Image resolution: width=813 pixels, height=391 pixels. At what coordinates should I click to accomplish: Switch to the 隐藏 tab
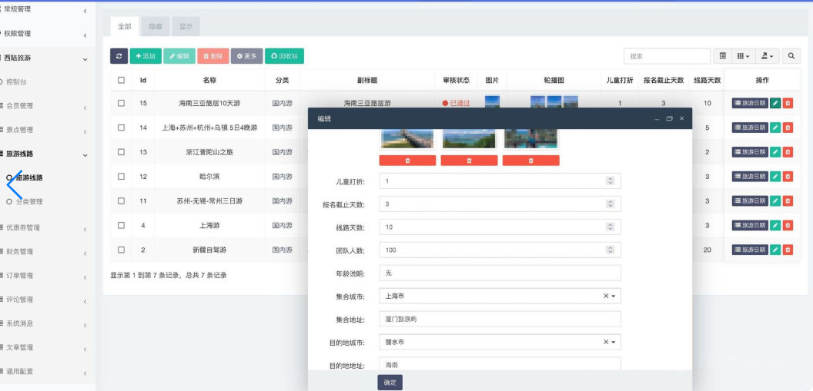pos(155,27)
